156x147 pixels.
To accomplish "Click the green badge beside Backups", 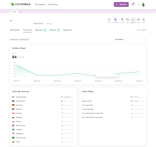I will click(45, 30).
